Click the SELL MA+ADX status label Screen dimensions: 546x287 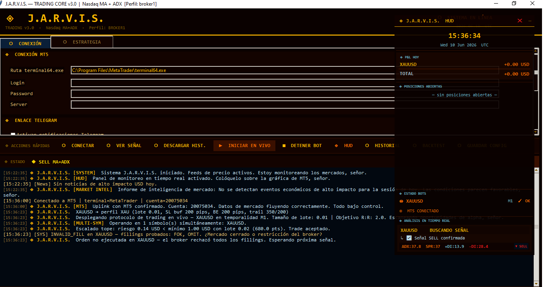54,162
